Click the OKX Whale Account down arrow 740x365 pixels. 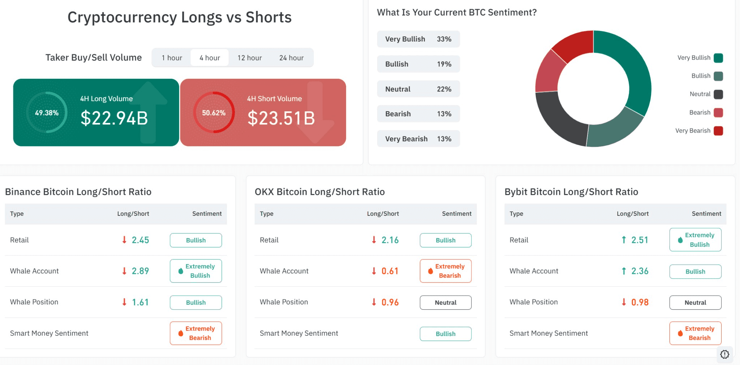click(x=374, y=271)
